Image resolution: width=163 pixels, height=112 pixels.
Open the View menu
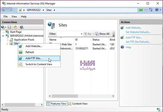pyautogui.click(x=14, y=17)
